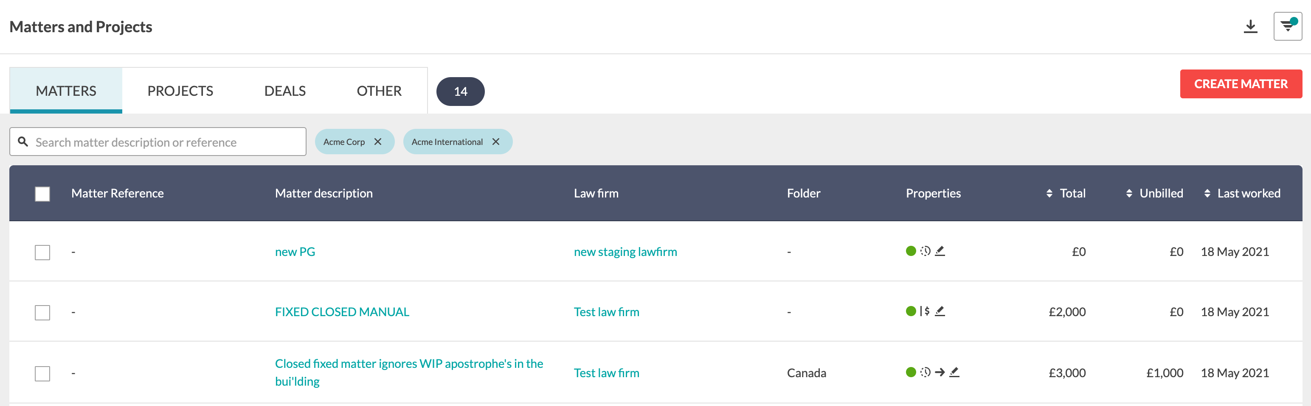Remove the Acme Corp filter chip
The height and width of the screenshot is (406, 1311).
(x=377, y=142)
